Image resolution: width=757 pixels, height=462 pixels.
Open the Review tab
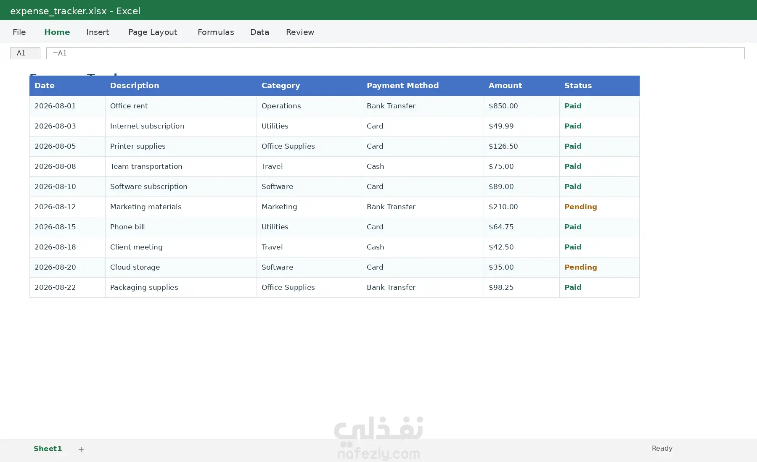point(300,32)
